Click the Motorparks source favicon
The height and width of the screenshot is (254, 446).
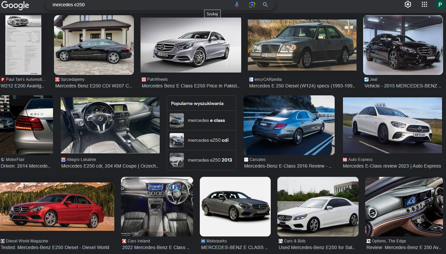pyautogui.click(x=203, y=241)
